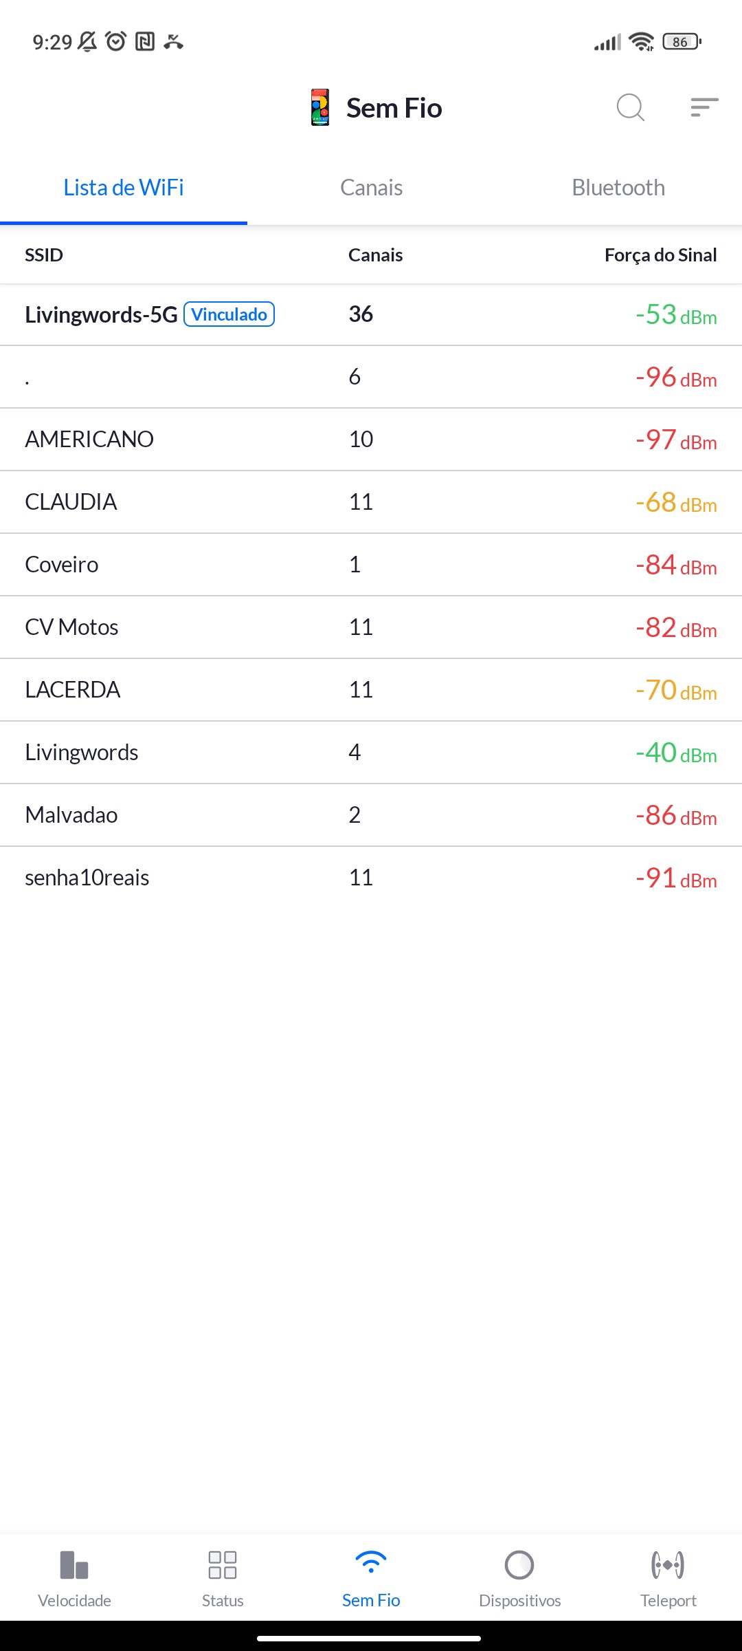742x1651 pixels.
Task: Tap the search magnifier icon
Action: coord(630,107)
